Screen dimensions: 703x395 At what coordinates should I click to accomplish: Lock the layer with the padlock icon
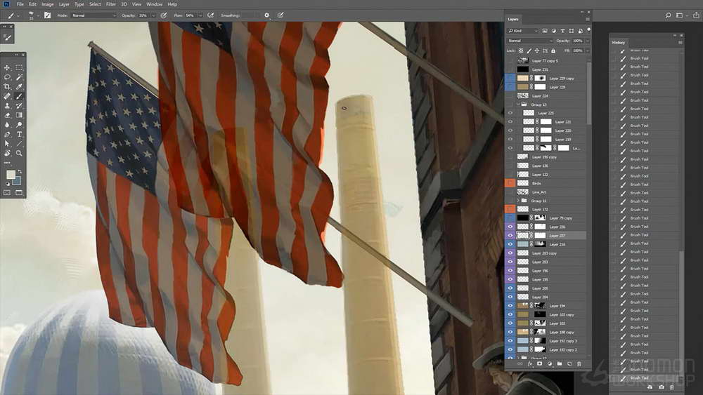(553, 51)
